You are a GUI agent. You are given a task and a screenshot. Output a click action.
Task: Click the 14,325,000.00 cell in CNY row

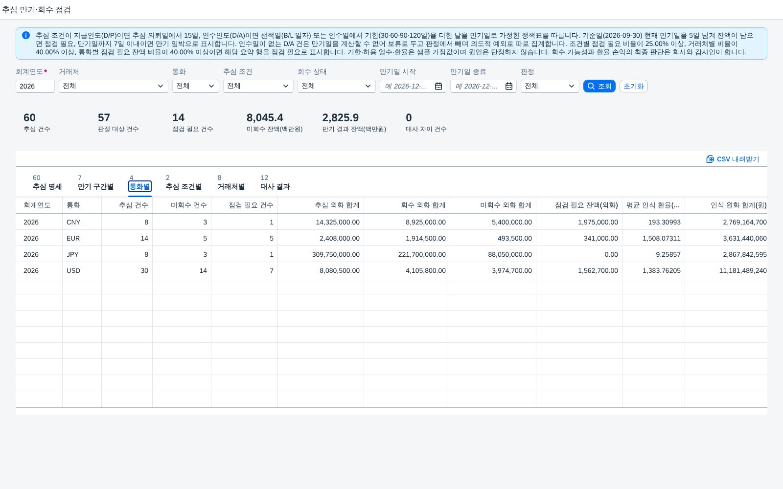(321, 222)
